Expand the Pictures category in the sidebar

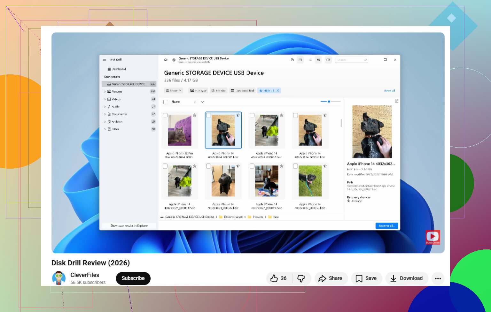coord(105,92)
